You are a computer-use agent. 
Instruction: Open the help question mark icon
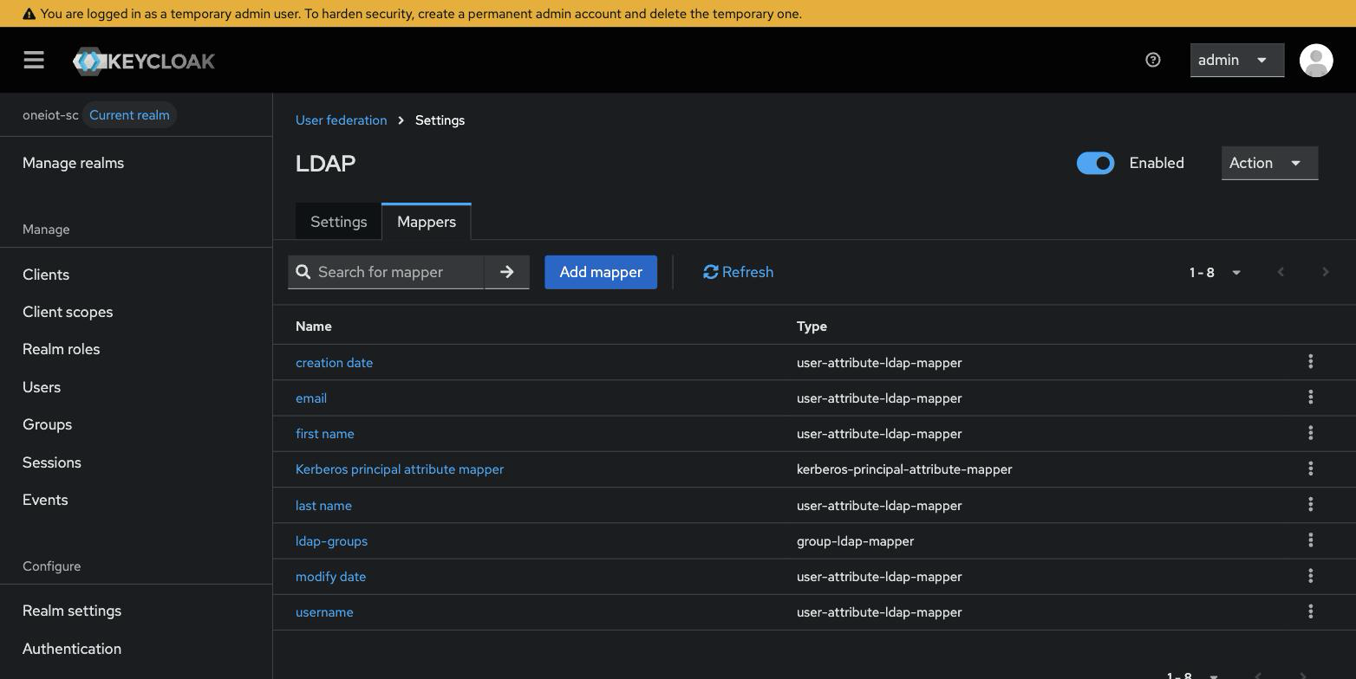click(1152, 60)
